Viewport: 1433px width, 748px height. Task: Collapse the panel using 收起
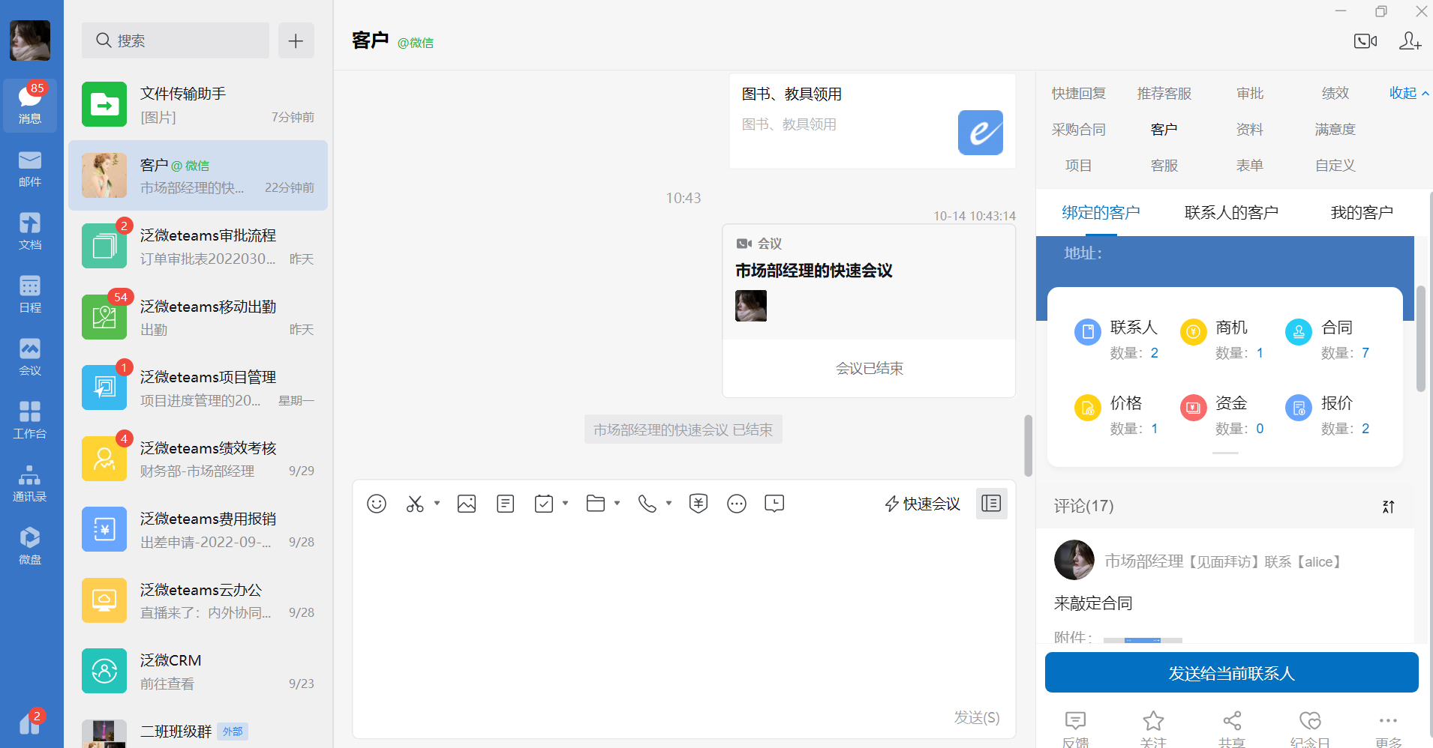click(x=1409, y=93)
